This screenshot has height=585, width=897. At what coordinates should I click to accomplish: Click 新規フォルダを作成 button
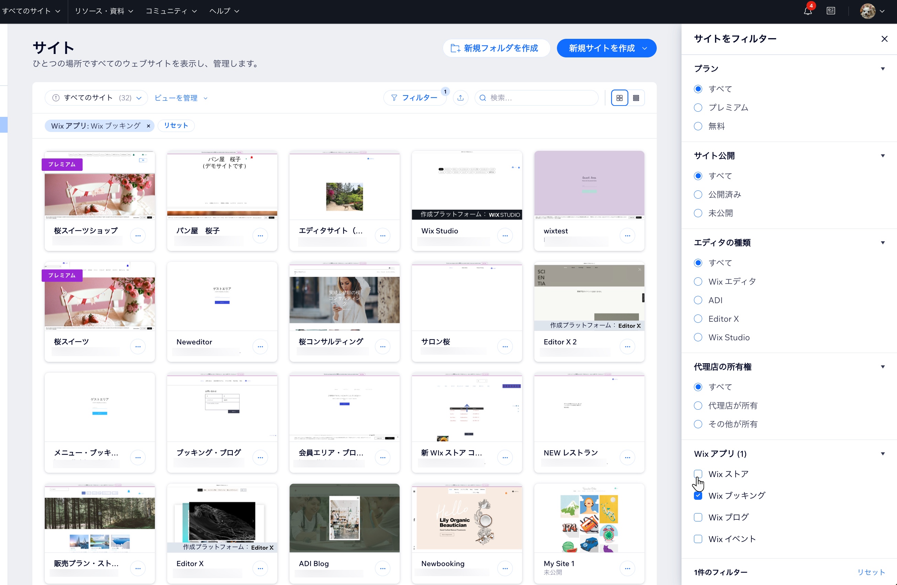pyautogui.click(x=496, y=48)
